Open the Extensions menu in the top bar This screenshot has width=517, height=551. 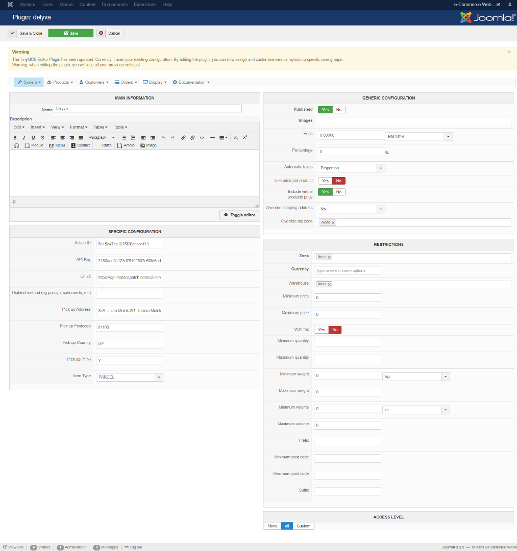145,5
